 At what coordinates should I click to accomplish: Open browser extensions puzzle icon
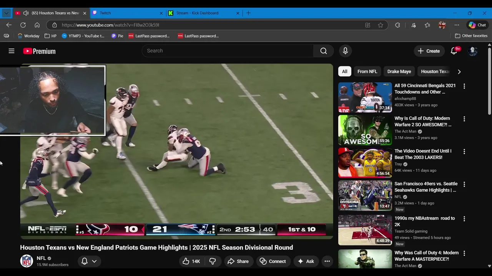tap(397, 25)
